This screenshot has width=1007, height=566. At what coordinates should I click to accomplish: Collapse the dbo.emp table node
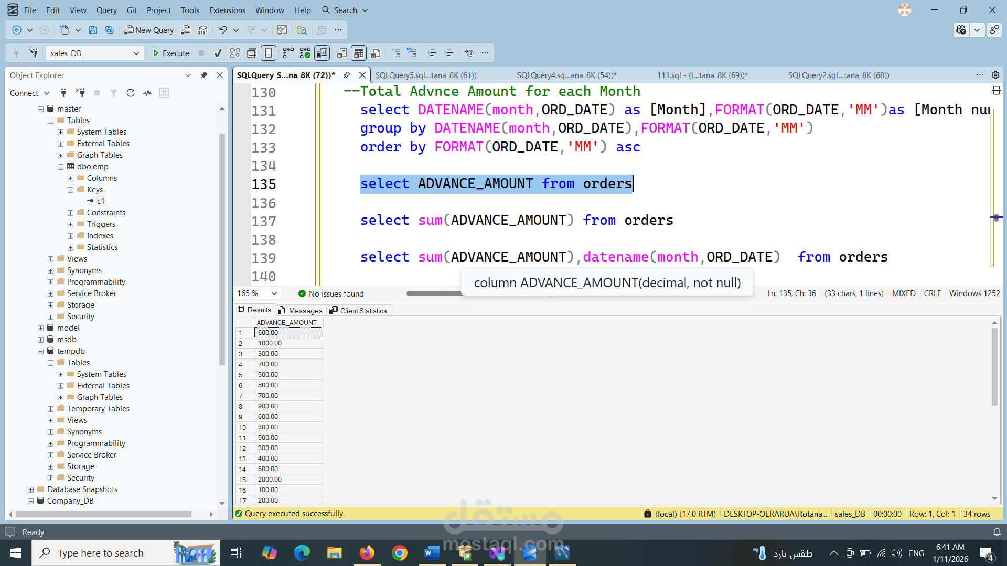pyautogui.click(x=60, y=167)
